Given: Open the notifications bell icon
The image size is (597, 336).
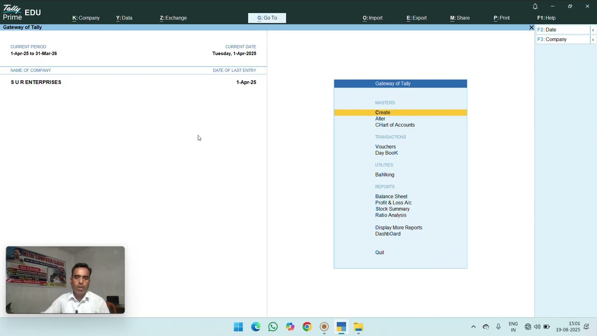Looking at the screenshot, I should point(535,7).
